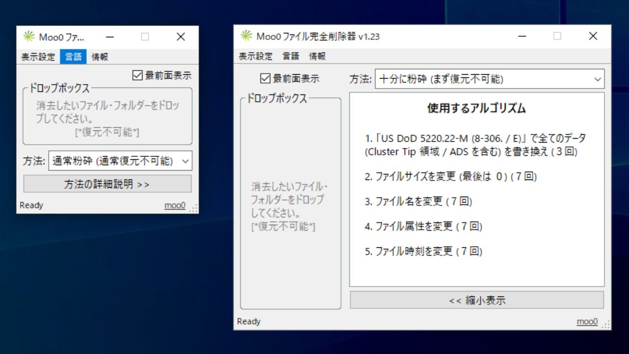Image resolution: width=629 pixels, height=354 pixels.
Task: Open 言語 menu in the large window
Action: 291,56
